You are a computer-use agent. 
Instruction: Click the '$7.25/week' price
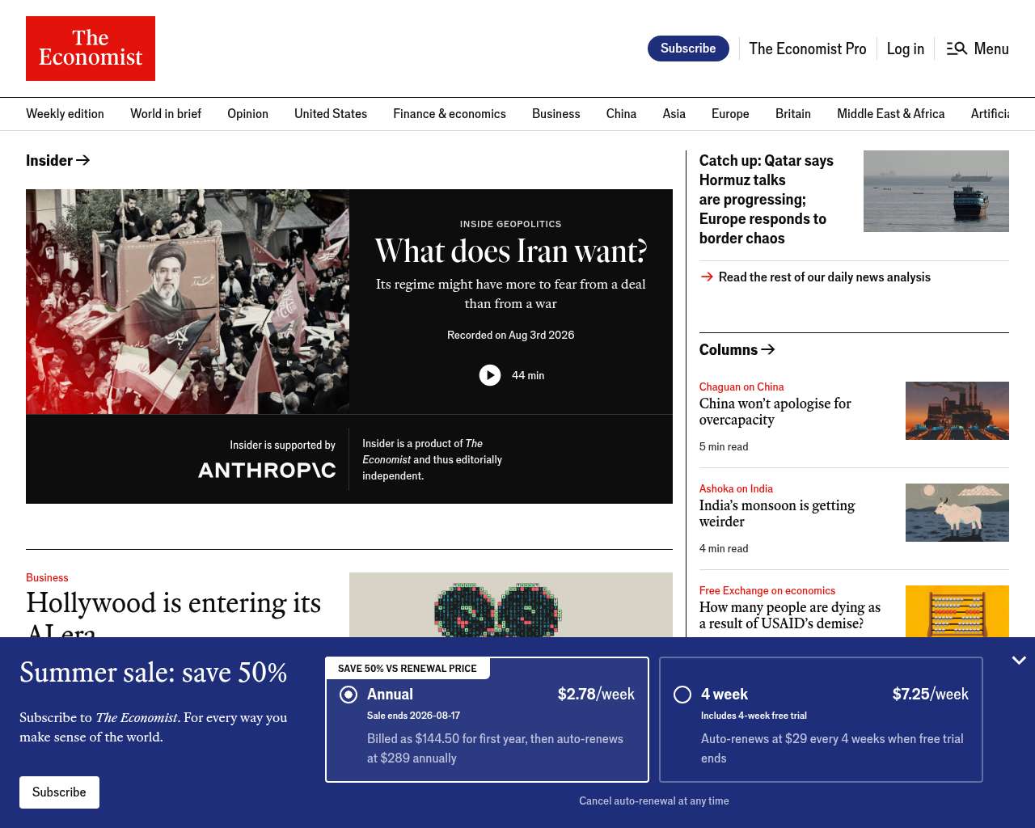tap(931, 694)
